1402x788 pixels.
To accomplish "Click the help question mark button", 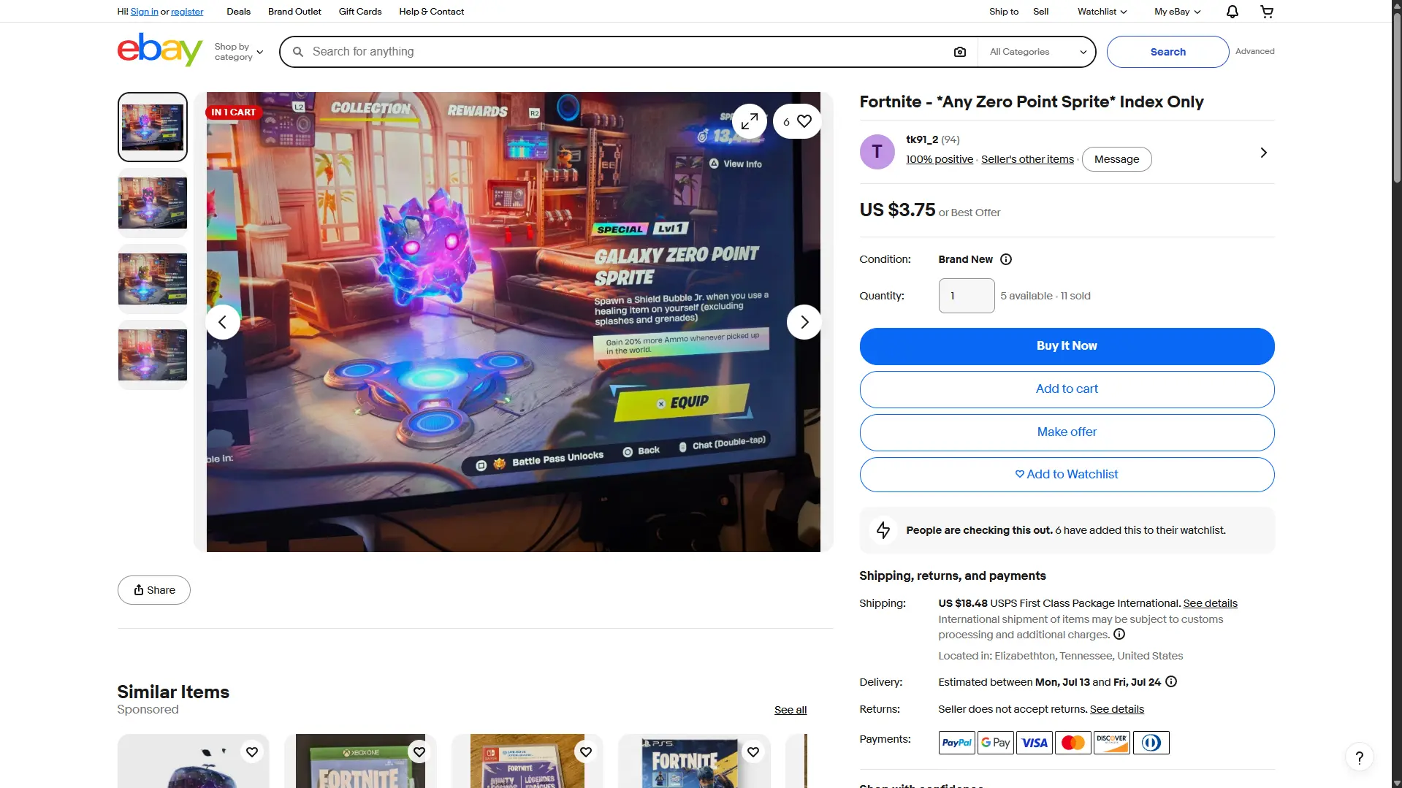I will pyautogui.click(x=1360, y=757).
